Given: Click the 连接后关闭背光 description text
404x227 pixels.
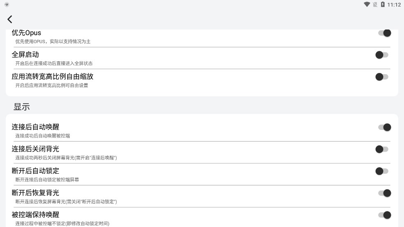Looking at the screenshot, I should pos(66,158).
